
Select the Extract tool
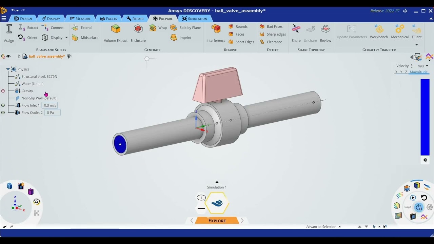tap(28, 28)
